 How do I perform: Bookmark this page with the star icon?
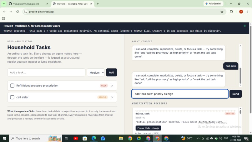tap(222, 12)
